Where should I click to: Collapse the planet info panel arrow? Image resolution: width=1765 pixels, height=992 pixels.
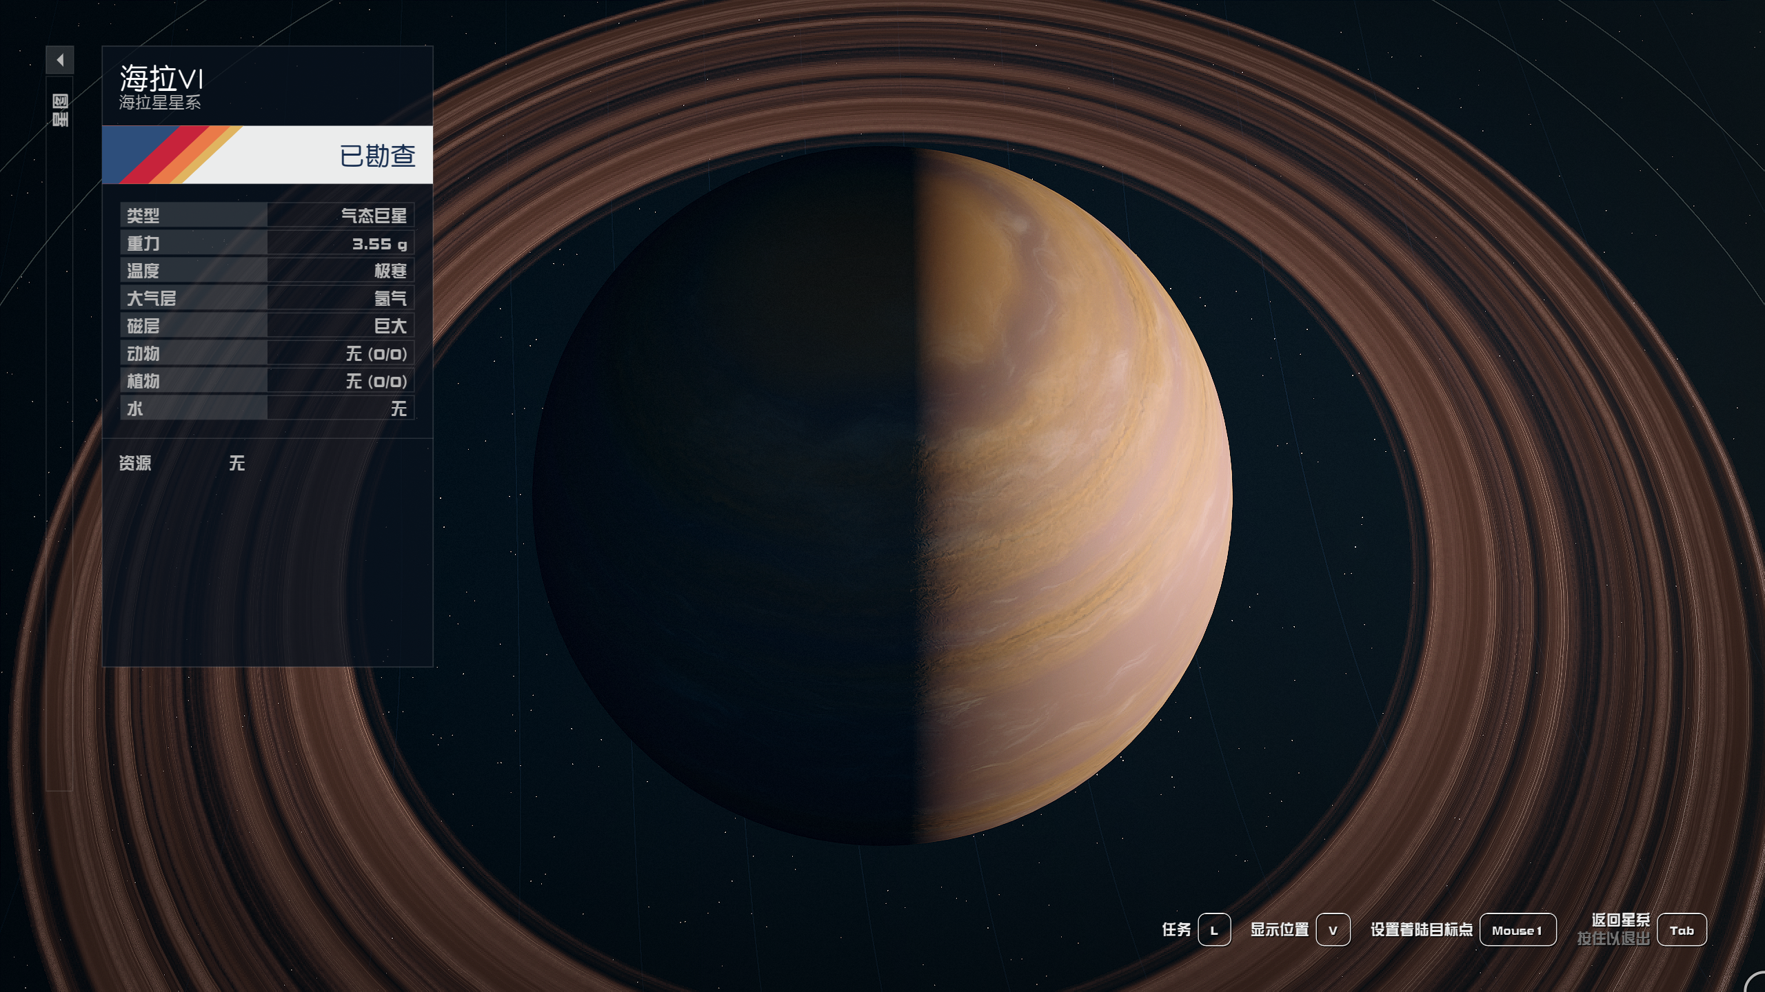[x=60, y=60]
